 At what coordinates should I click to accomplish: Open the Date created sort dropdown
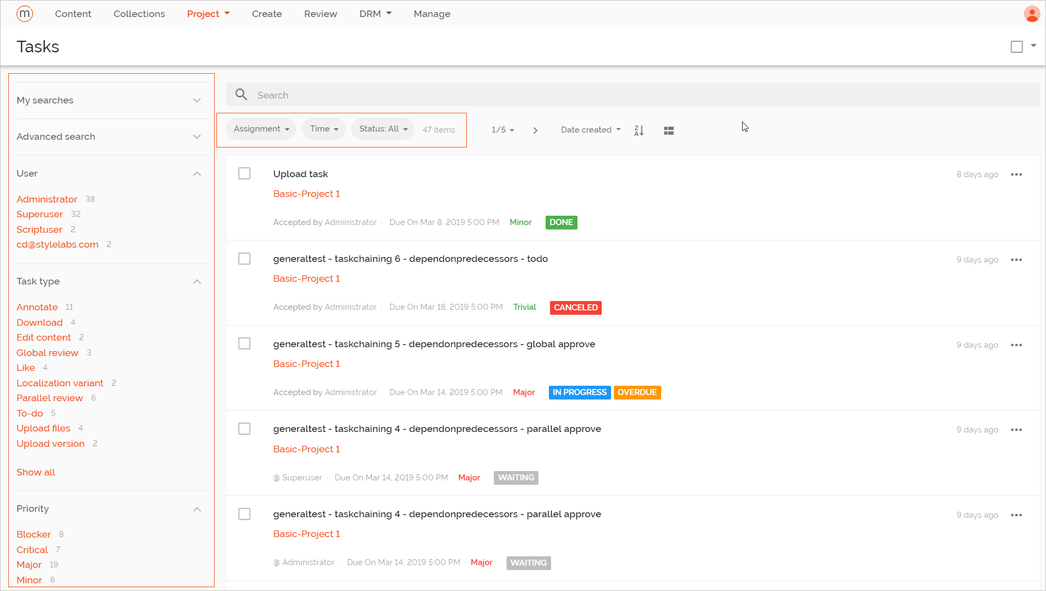[590, 129]
